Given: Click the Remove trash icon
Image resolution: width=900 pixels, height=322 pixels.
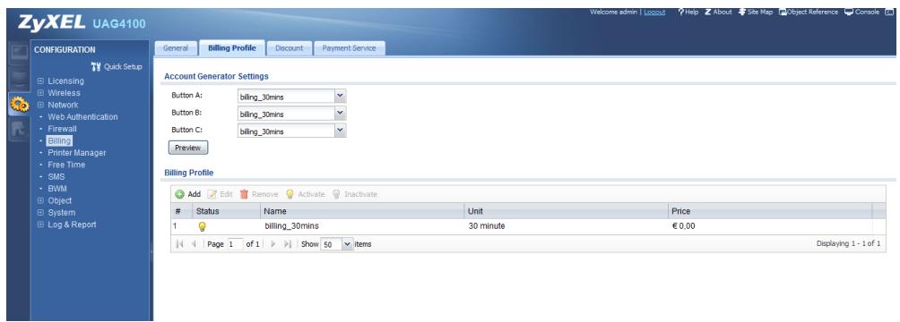Looking at the screenshot, I should pos(244,194).
